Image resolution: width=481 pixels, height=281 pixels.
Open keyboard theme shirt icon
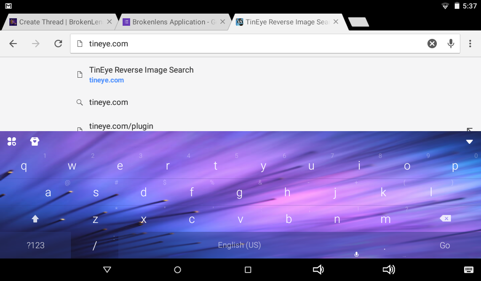point(35,141)
